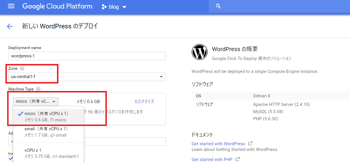The image size is (350, 163).
Task: Open the hamburger navigation menu
Action: [x=11, y=6]
